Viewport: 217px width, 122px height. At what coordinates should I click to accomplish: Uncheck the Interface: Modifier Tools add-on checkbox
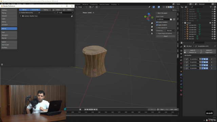[23, 16]
